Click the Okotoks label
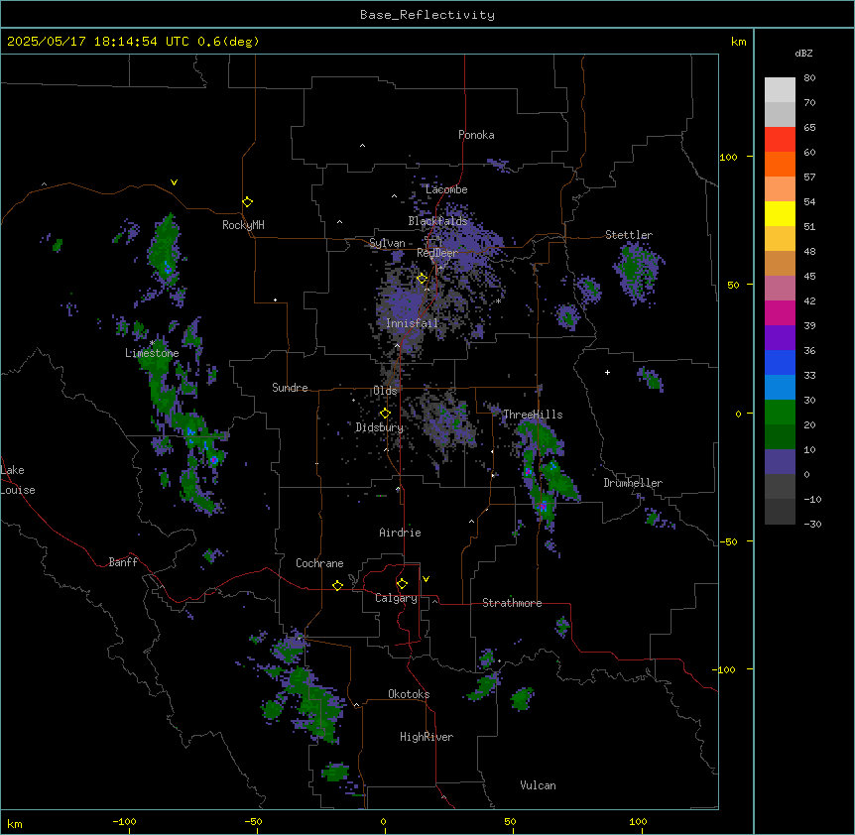This screenshot has height=835, width=855. tap(409, 694)
